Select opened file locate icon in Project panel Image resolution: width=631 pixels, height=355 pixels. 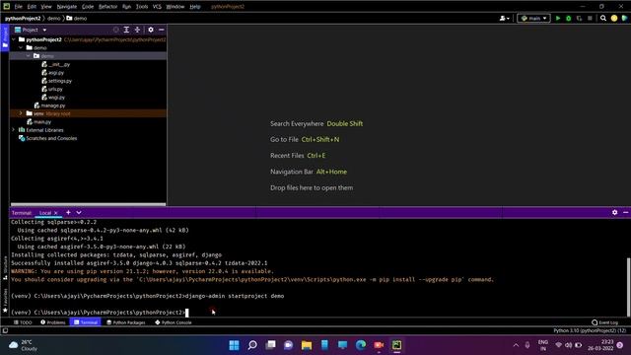click(x=116, y=30)
